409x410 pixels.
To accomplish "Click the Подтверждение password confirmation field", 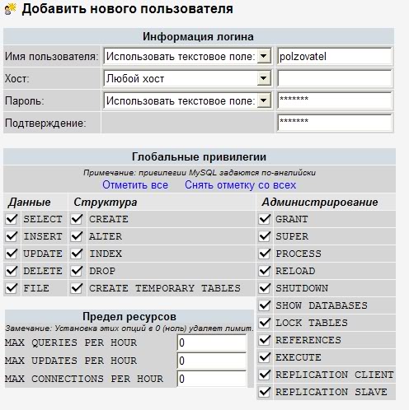I will 335,123.
